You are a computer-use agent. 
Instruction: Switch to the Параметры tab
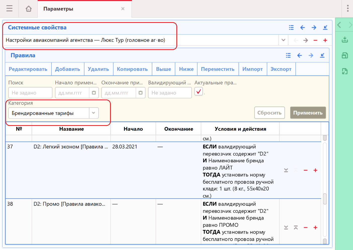pos(58,9)
